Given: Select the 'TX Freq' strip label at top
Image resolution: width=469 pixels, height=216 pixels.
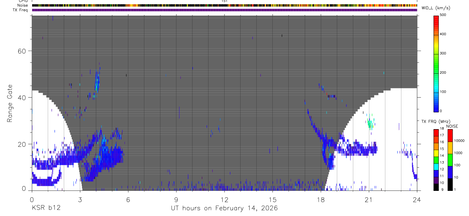Looking at the screenshot, I should tap(21, 10).
